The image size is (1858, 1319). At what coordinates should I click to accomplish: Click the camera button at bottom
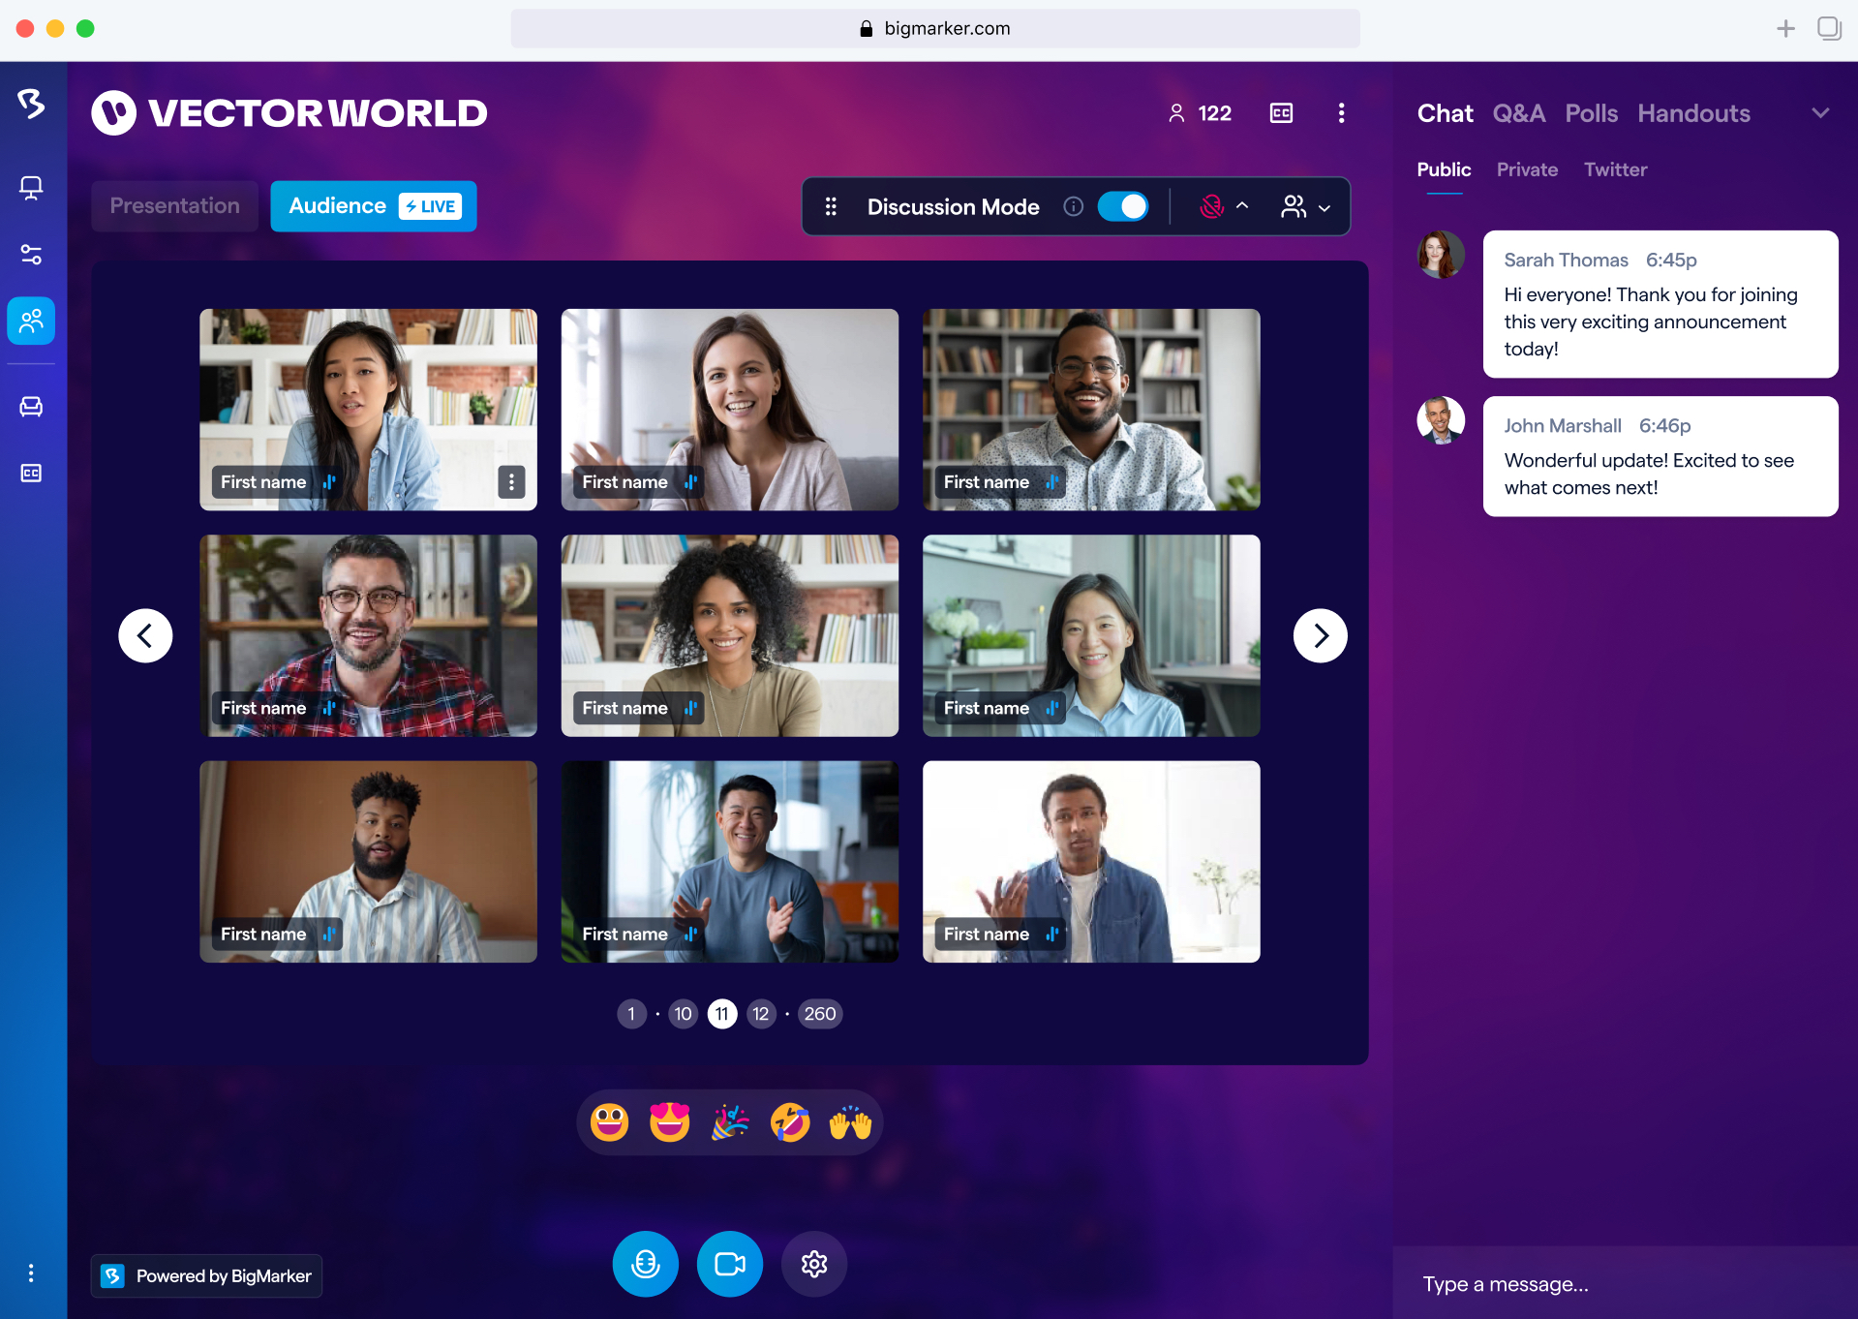[729, 1264]
